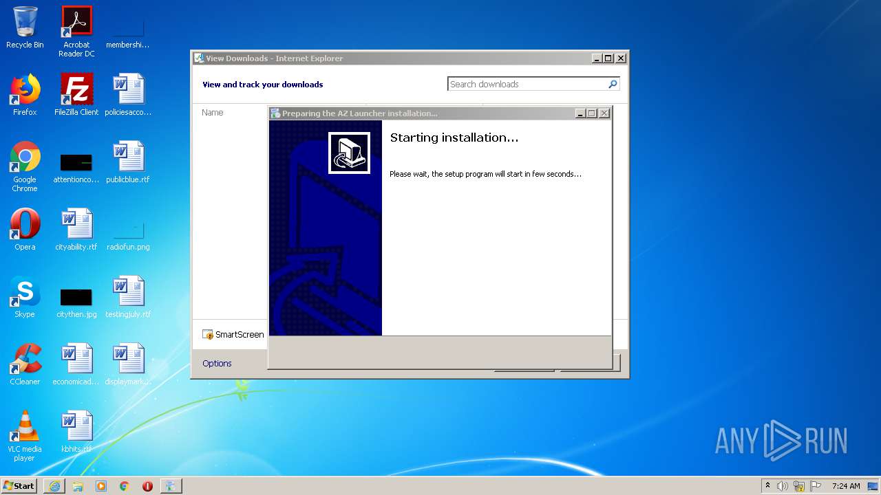Launch VLC media player shortcut
Viewport: 881px width, 495px height.
click(x=25, y=436)
